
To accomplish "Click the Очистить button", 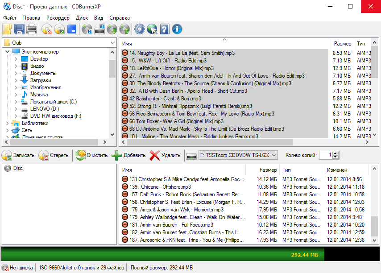I will (91, 155).
